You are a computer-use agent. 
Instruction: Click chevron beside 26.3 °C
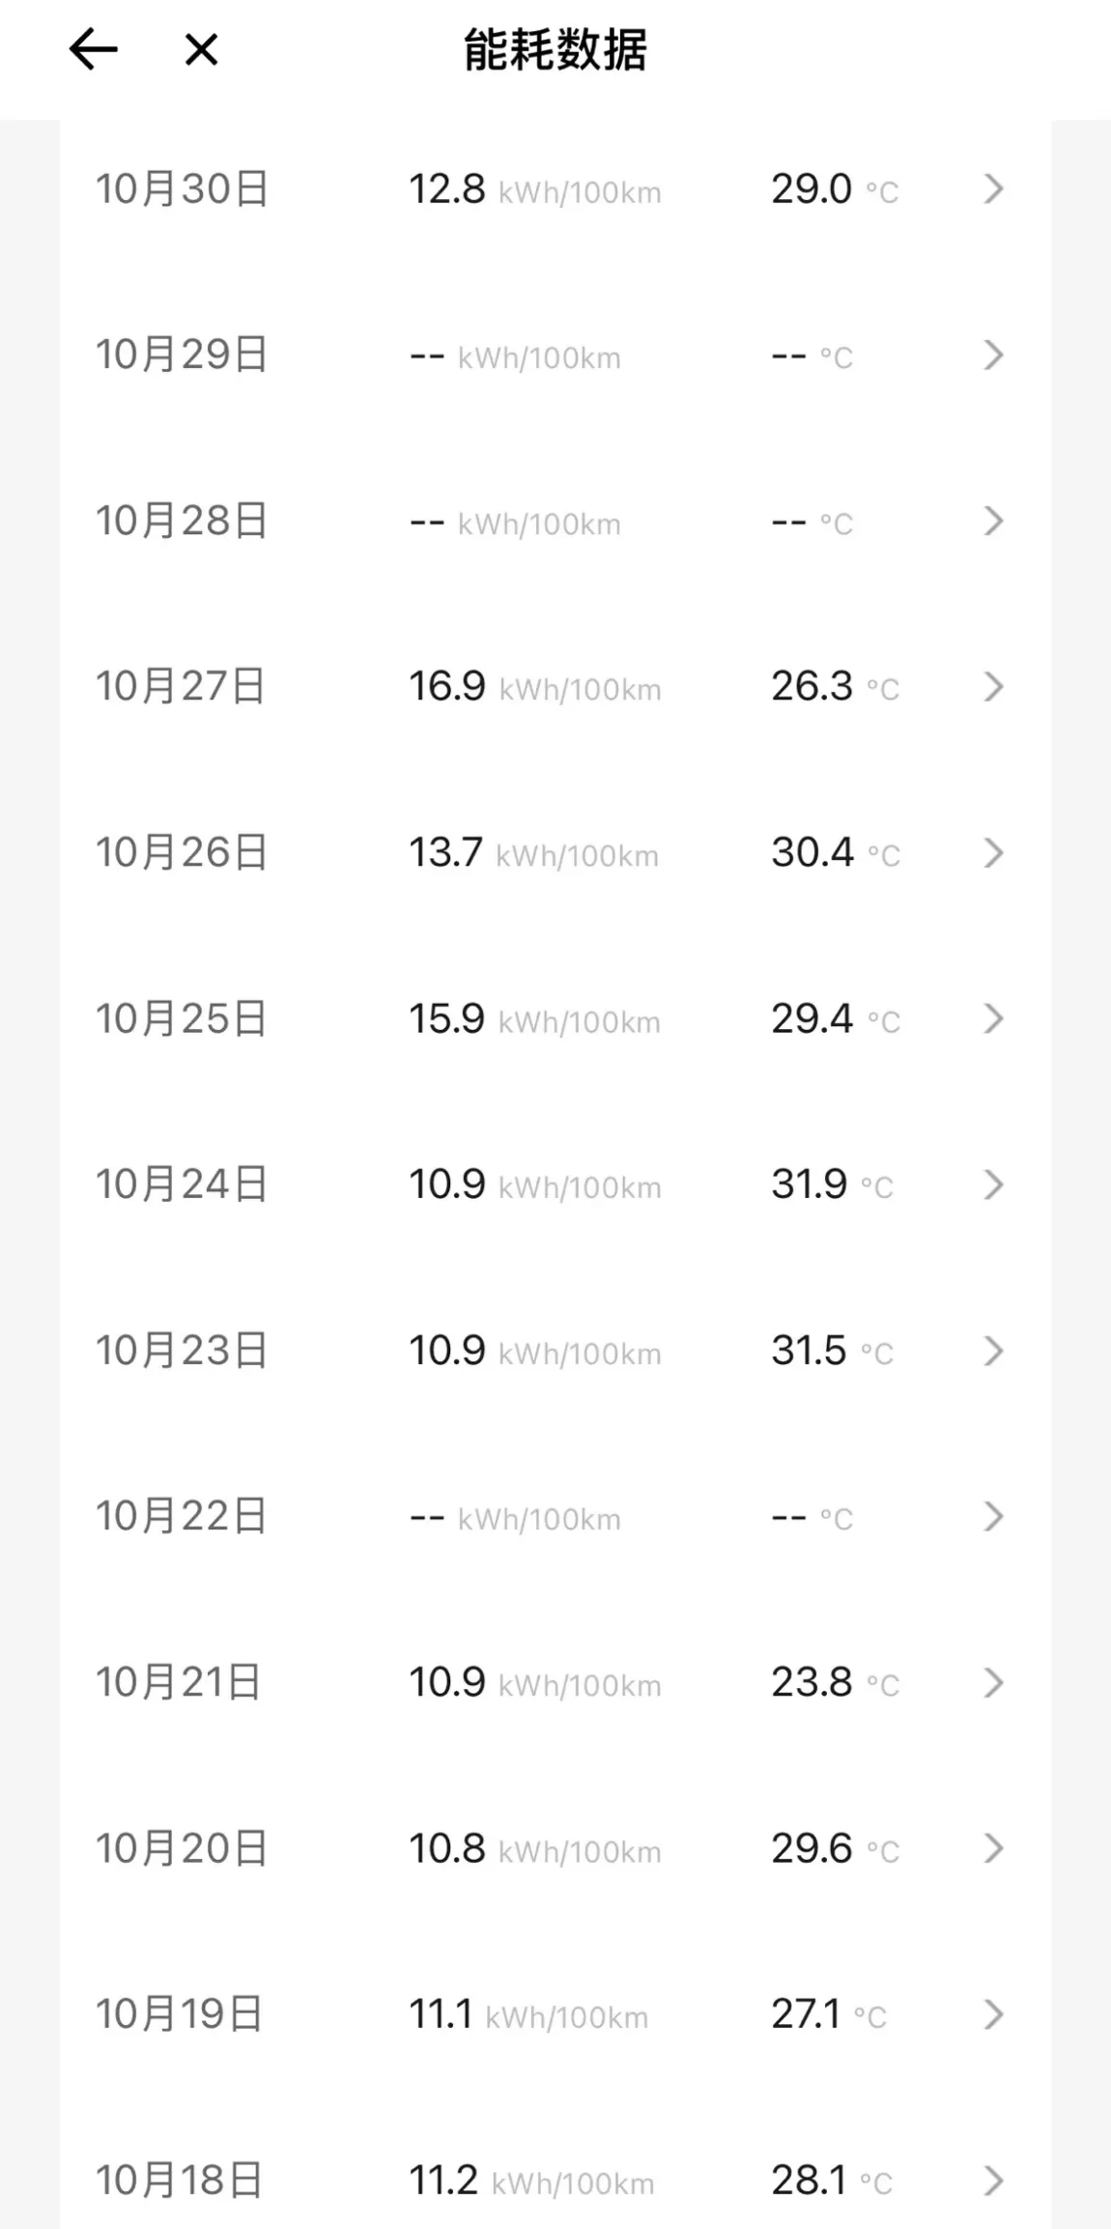[x=993, y=687]
